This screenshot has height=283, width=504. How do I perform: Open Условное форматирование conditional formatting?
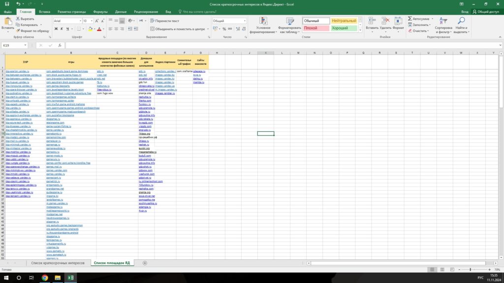[x=263, y=25]
